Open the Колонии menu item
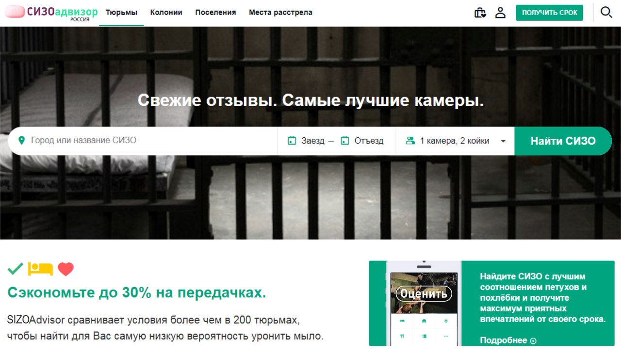The height and width of the screenshot is (356, 621). pyautogui.click(x=166, y=13)
